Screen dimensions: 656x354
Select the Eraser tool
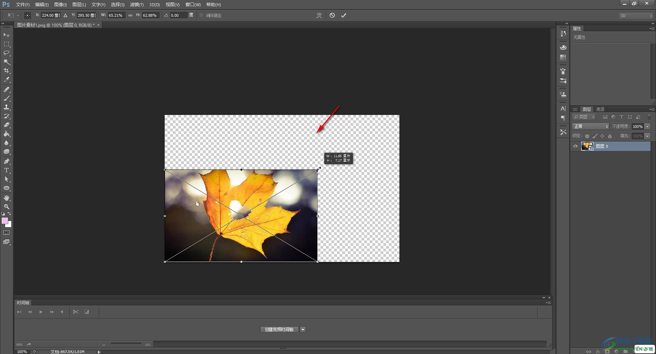coord(6,125)
